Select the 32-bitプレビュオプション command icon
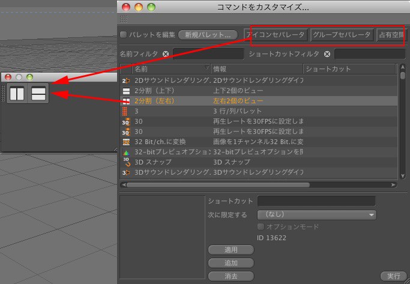410x284 pixels. [126, 152]
